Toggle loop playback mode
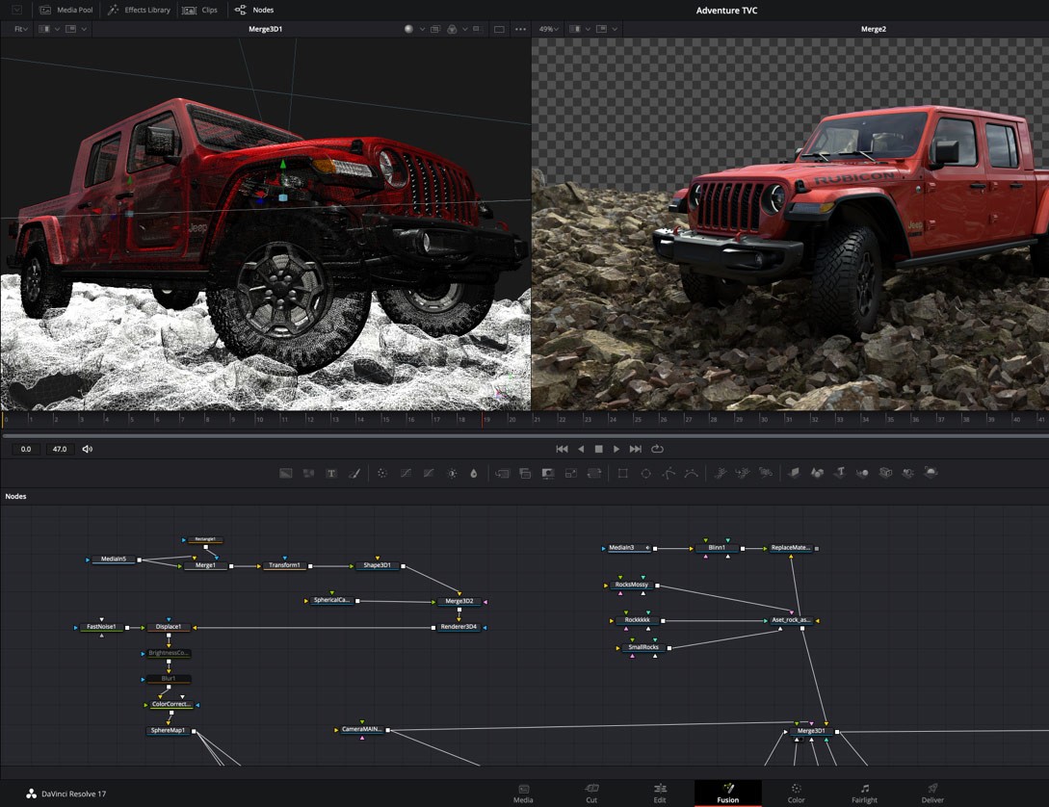1049x807 pixels. (x=657, y=449)
